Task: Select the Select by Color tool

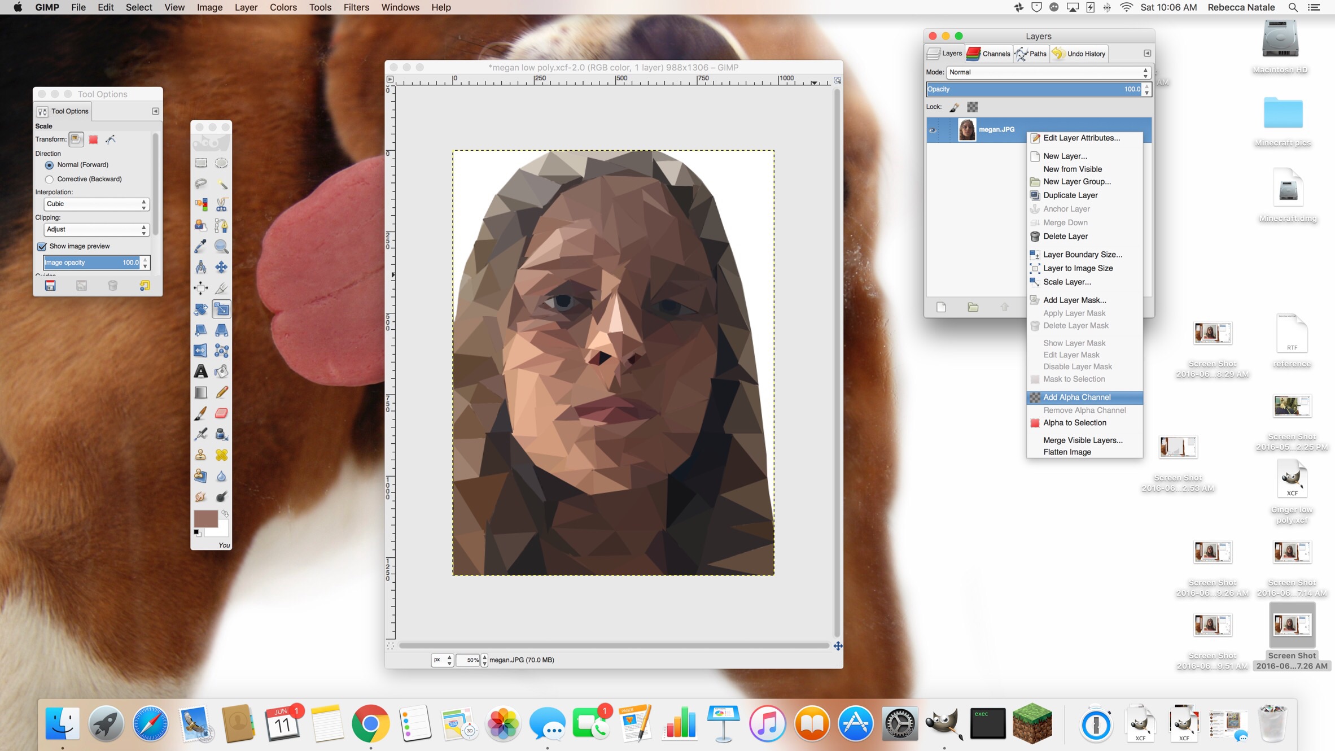Action: point(201,204)
